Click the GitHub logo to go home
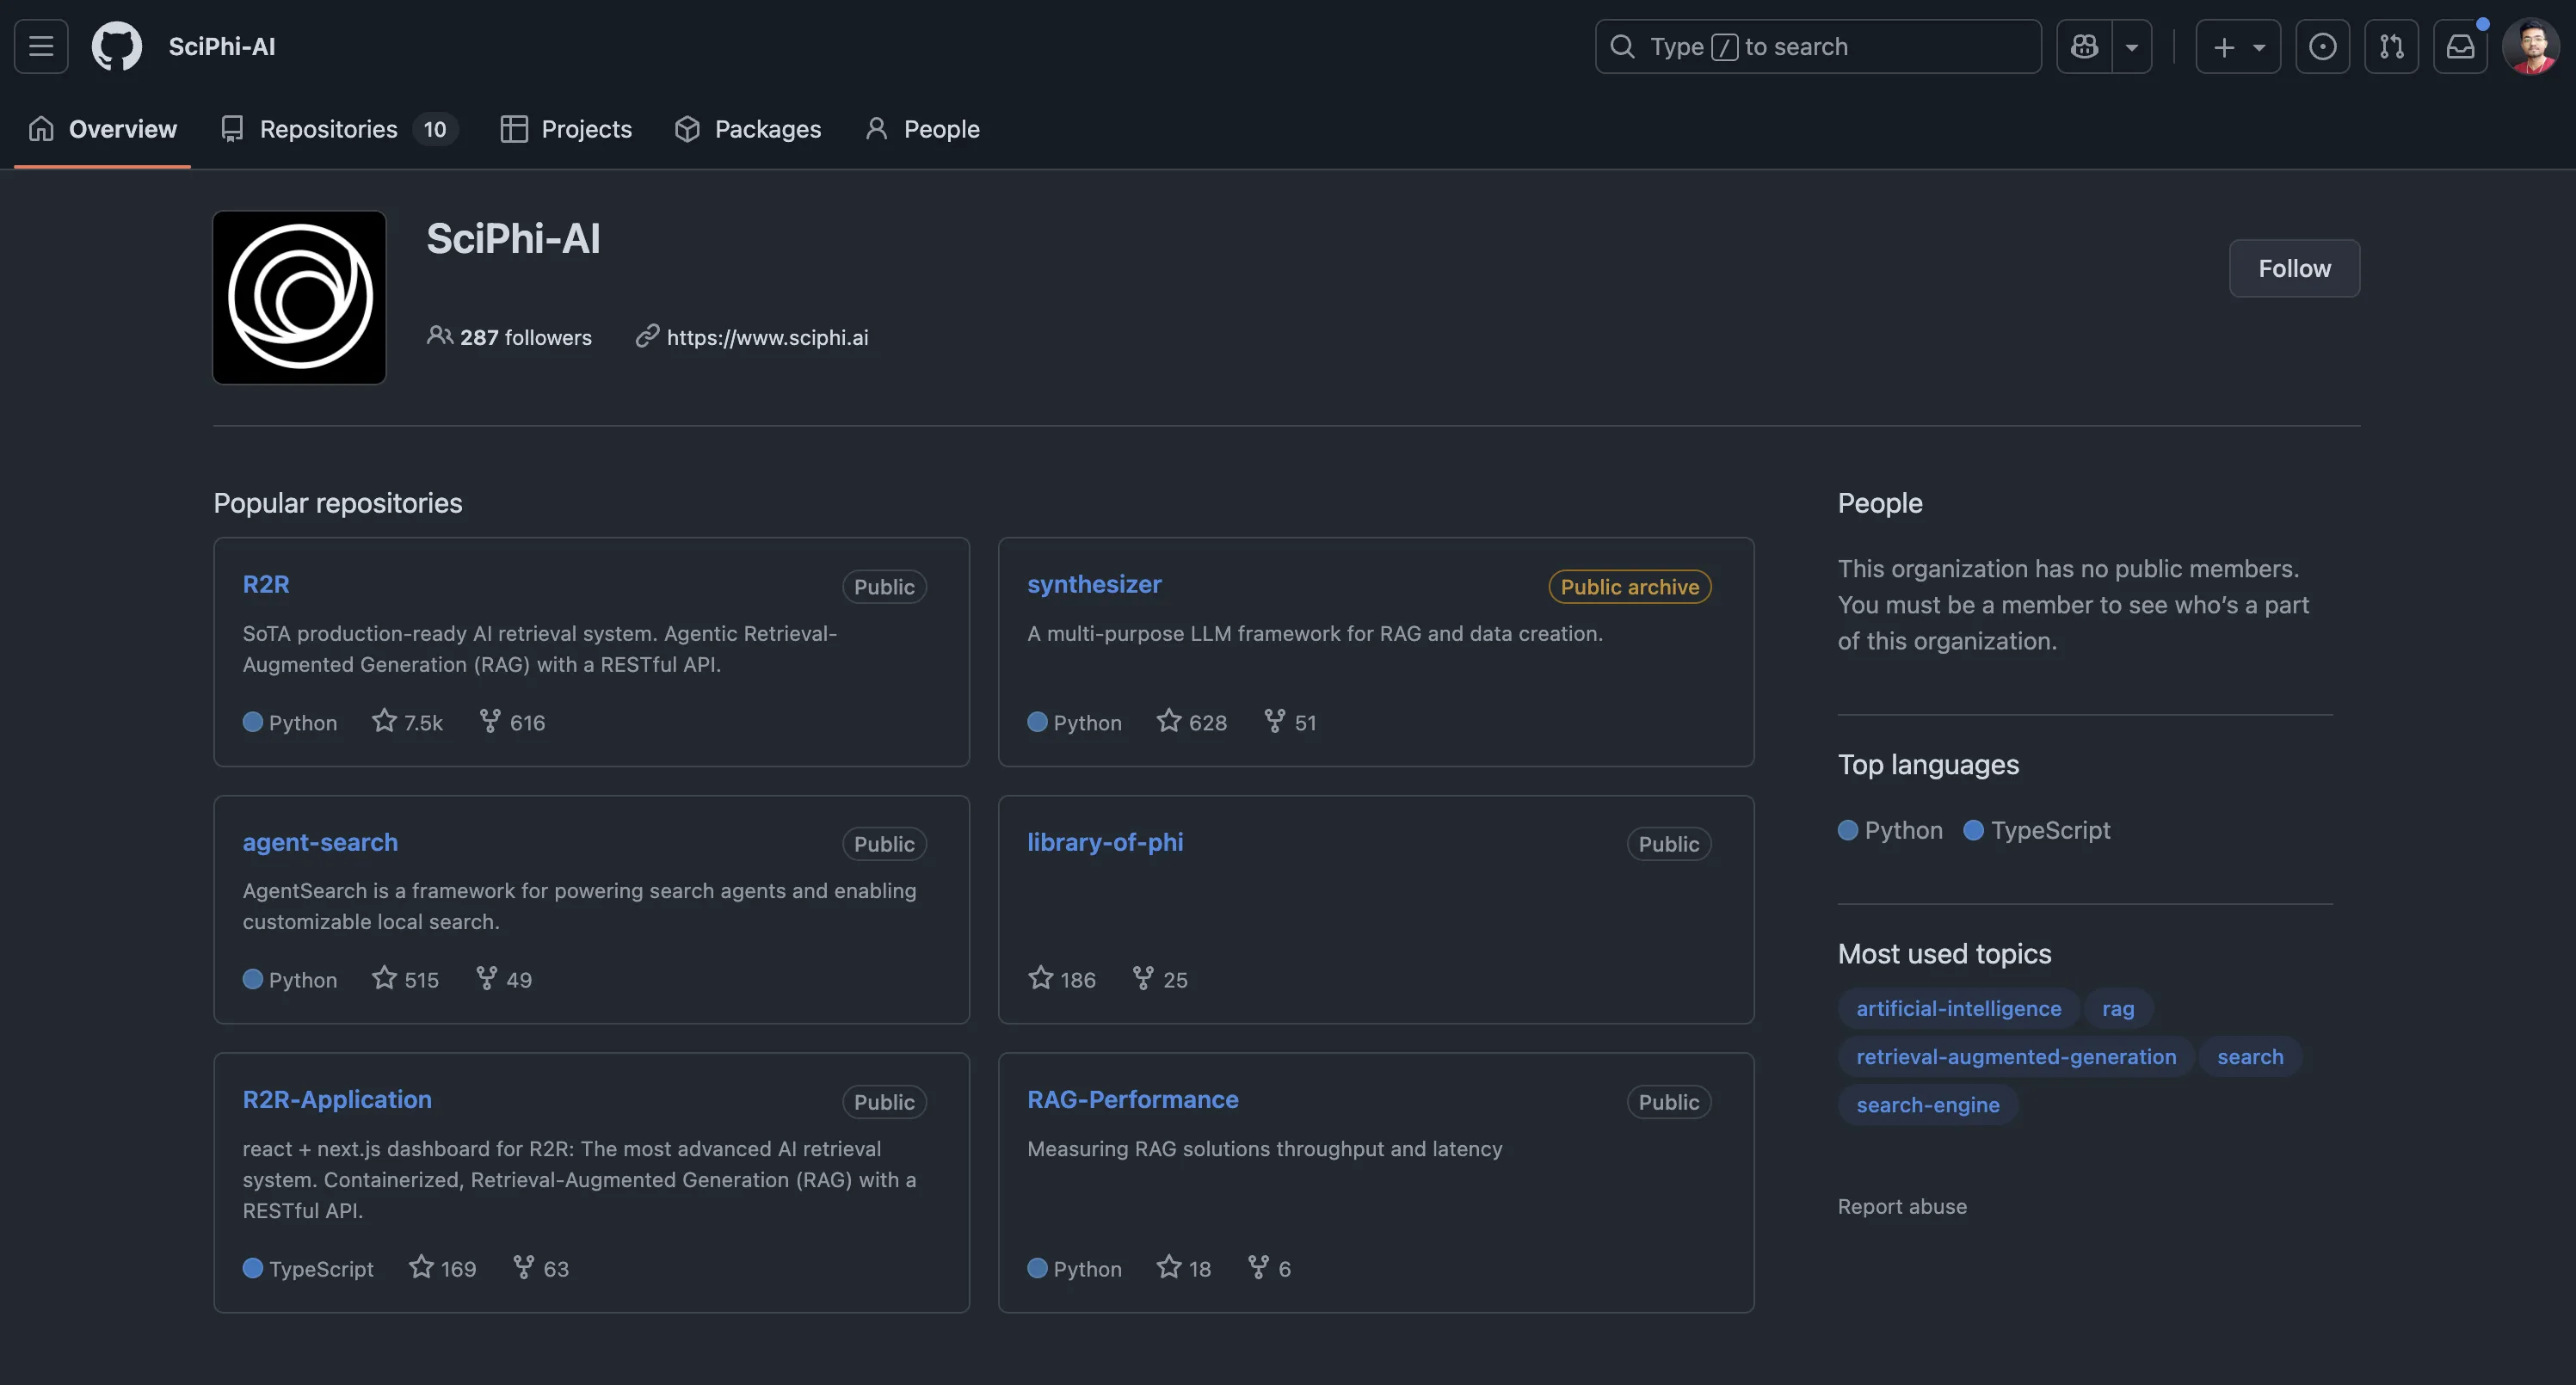Screen dimensions: 2576x1385 pos(116,46)
